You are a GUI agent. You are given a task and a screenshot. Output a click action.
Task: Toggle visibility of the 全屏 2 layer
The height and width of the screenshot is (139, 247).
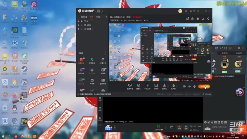[x=78, y=25]
